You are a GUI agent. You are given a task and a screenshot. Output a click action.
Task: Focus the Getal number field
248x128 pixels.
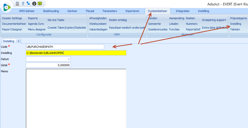click(48, 65)
